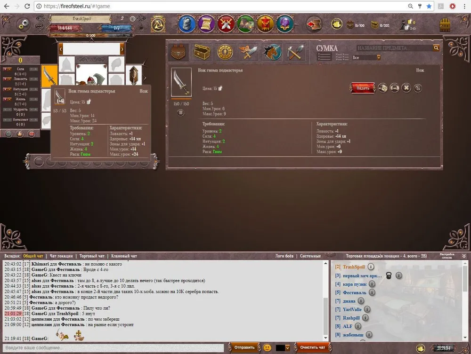
Task: Open the green town map icon
Action: [x=245, y=24]
